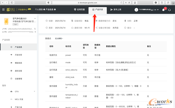
Task: Click 童锁 row name
Action: [x=51, y=77]
